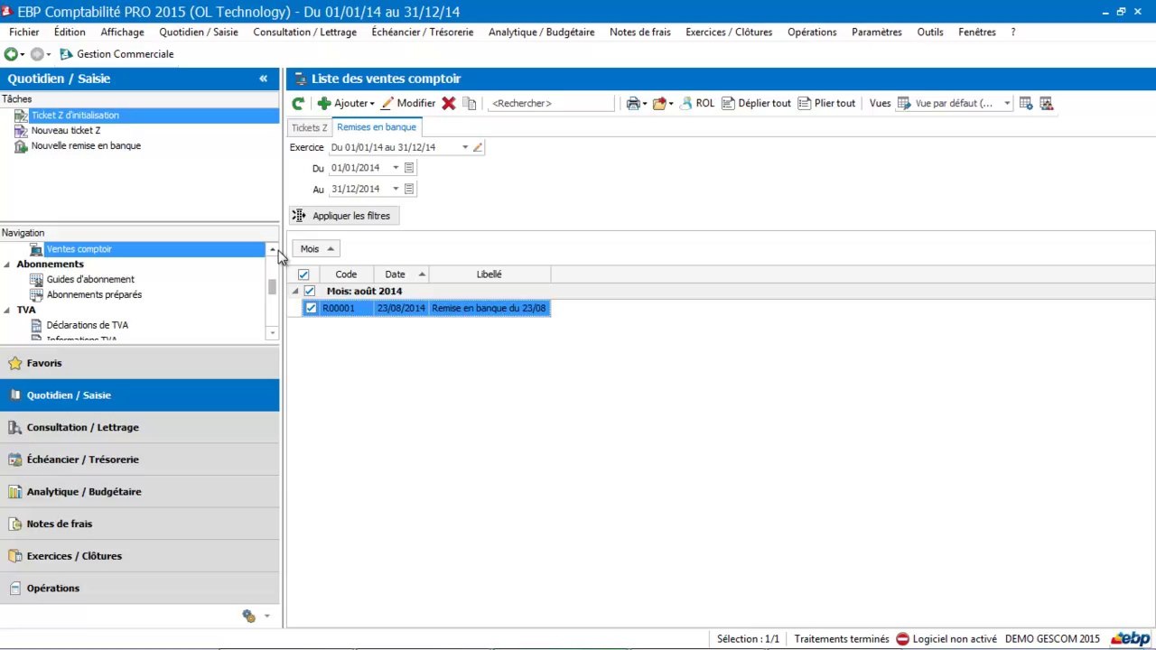The height and width of the screenshot is (650, 1156).
Task: Click the Nouveau ticket Z task icon
Action: tap(21, 131)
